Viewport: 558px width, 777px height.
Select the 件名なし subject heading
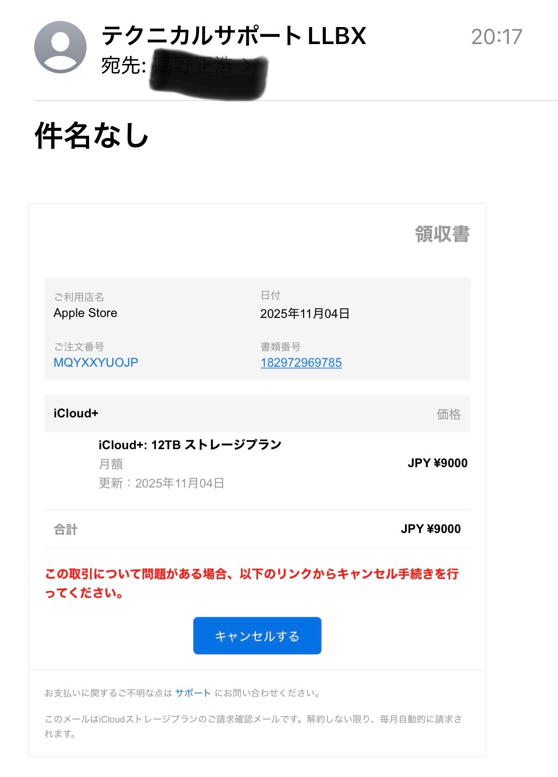91,136
